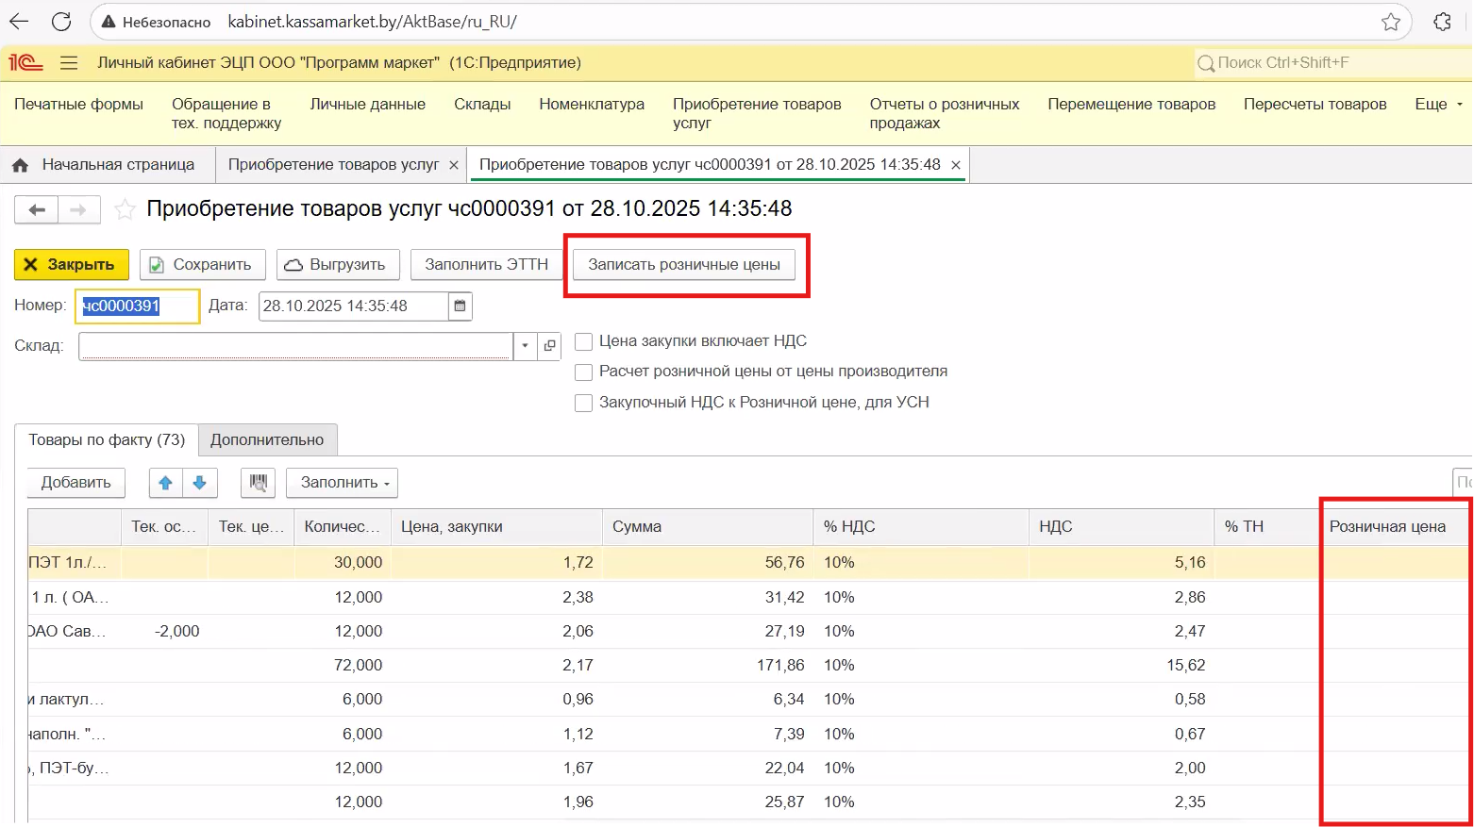This screenshot has height=827, width=1474.
Task: Enable 'Цена закупки включает НДС' checkbox
Action: [x=584, y=341]
